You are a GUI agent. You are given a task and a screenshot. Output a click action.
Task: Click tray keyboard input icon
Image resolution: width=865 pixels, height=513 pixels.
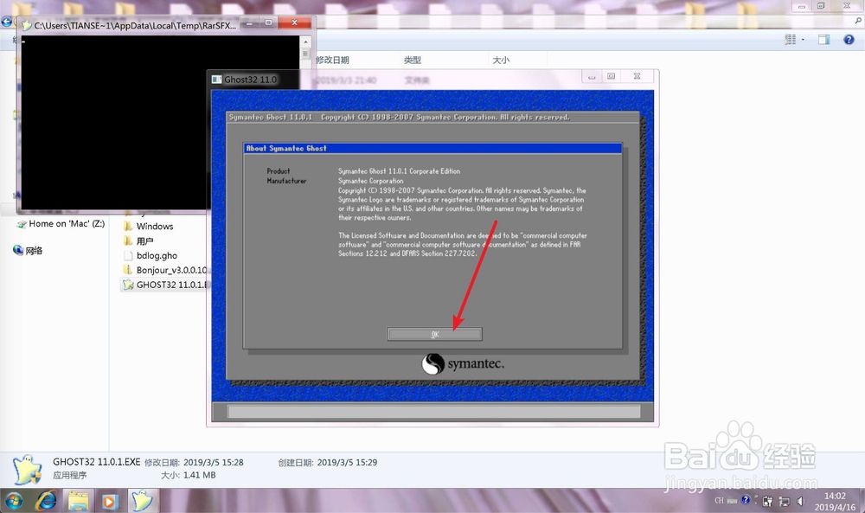click(x=732, y=501)
